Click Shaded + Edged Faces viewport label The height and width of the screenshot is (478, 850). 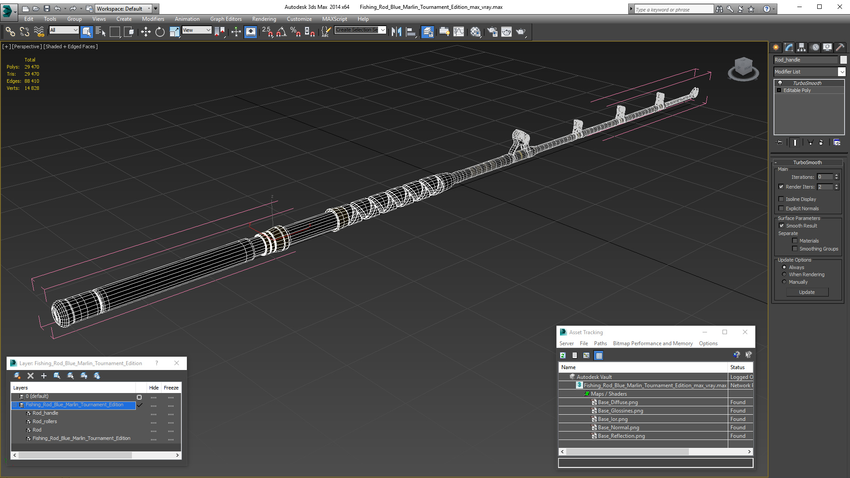70,46
